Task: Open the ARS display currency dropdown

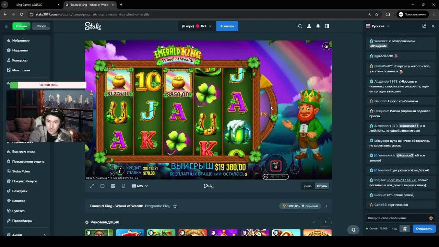Action: tap(140, 186)
